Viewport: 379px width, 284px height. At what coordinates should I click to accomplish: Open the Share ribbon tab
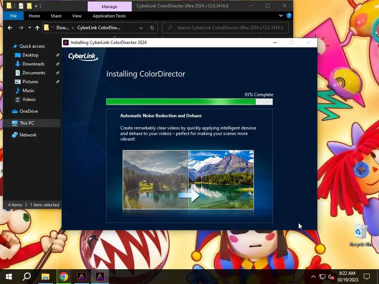point(56,16)
